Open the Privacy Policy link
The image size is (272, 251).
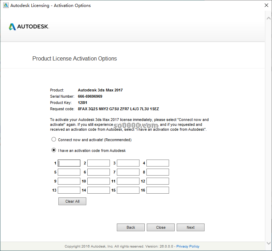point(188,246)
